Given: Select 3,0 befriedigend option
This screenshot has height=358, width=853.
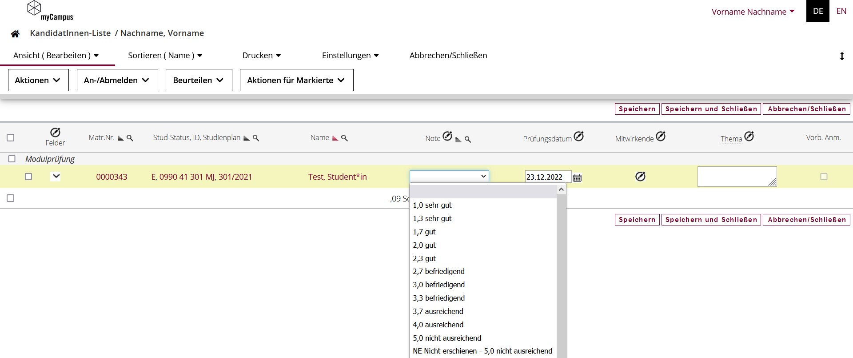Looking at the screenshot, I should pos(483,285).
